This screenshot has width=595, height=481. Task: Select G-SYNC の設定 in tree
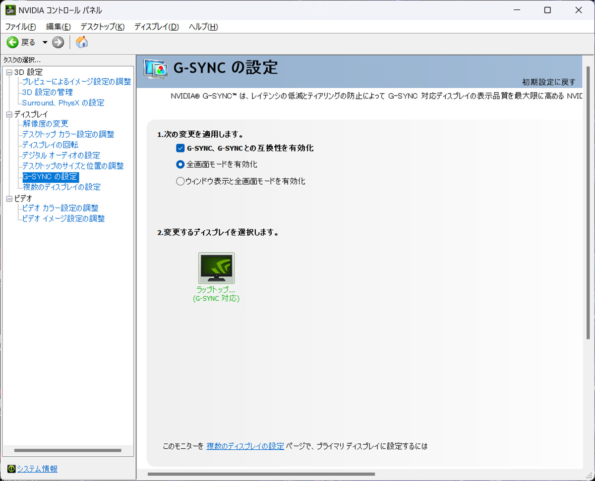coord(51,176)
